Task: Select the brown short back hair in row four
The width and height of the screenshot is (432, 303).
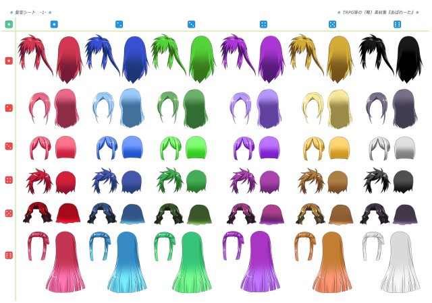Action: pyautogui.click(x=337, y=182)
